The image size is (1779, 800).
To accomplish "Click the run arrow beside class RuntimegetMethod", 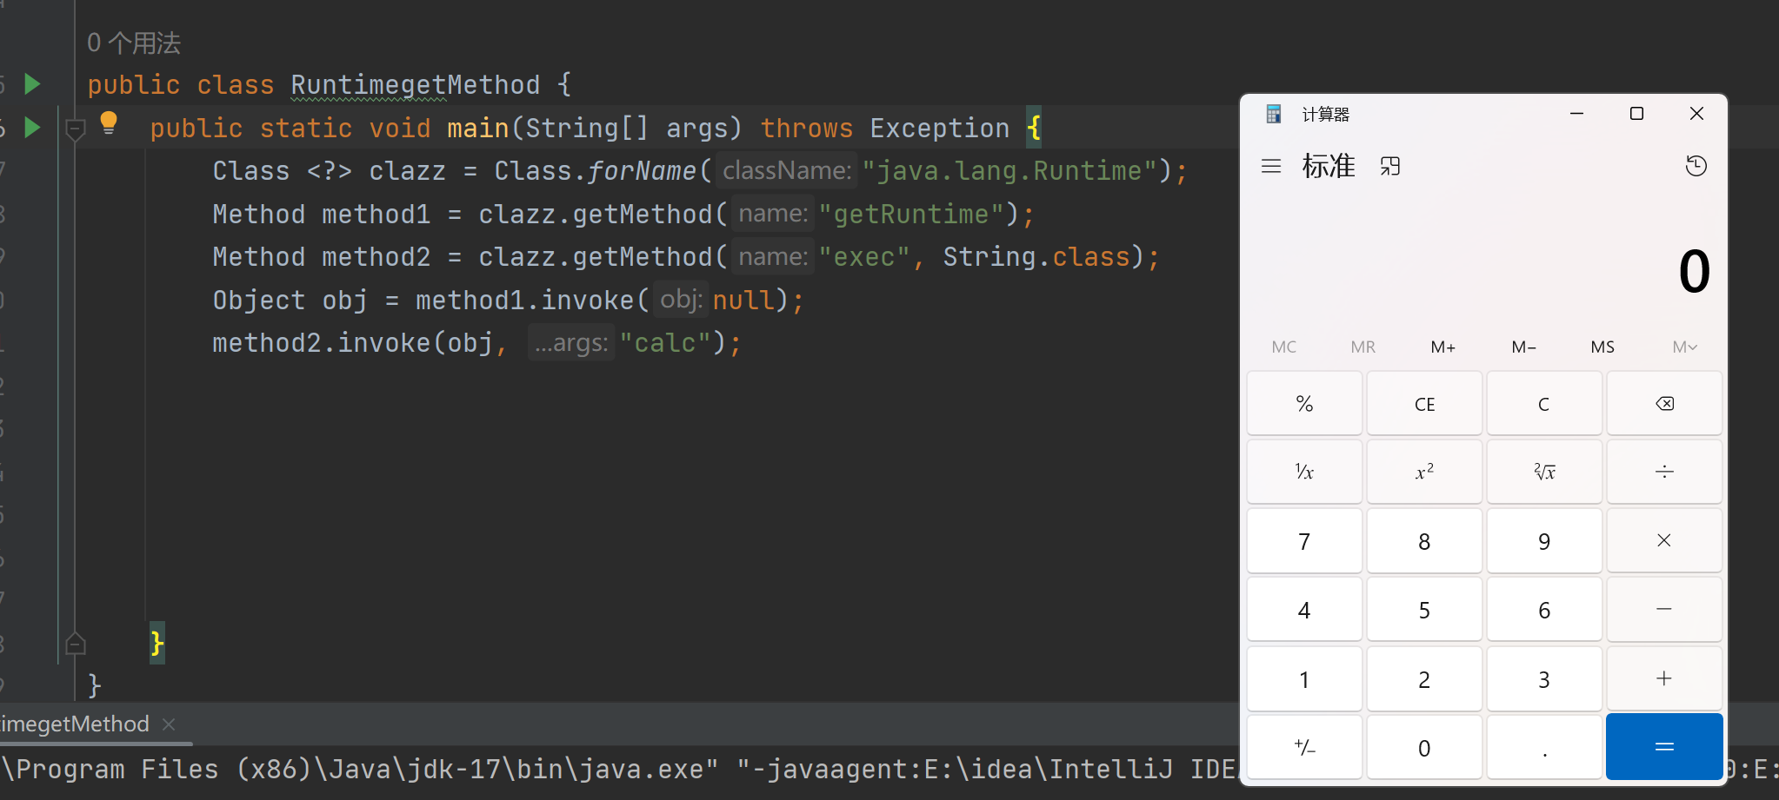I will (32, 84).
